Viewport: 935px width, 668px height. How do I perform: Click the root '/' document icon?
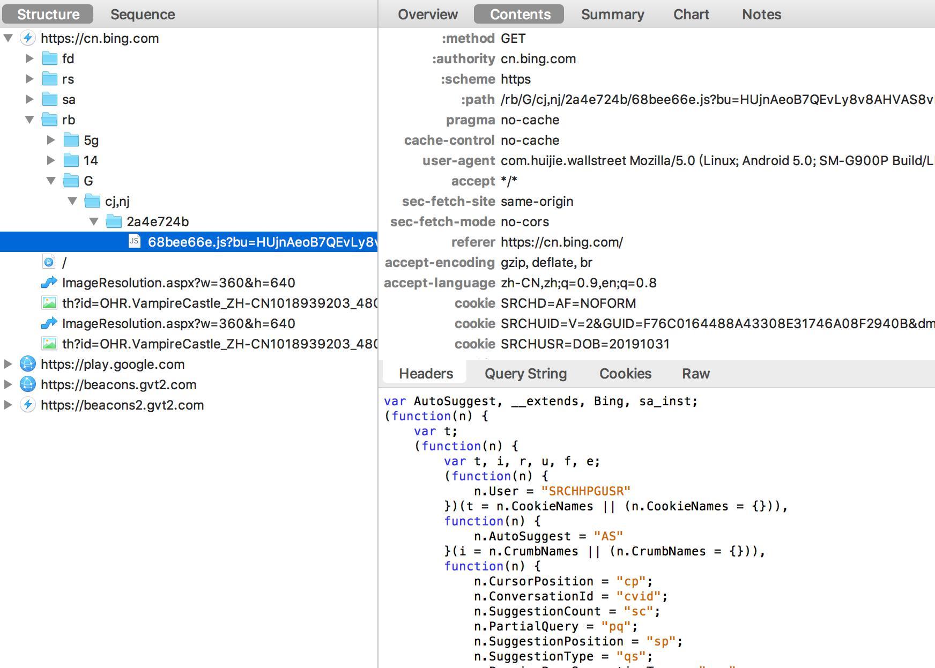click(x=49, y=262)
